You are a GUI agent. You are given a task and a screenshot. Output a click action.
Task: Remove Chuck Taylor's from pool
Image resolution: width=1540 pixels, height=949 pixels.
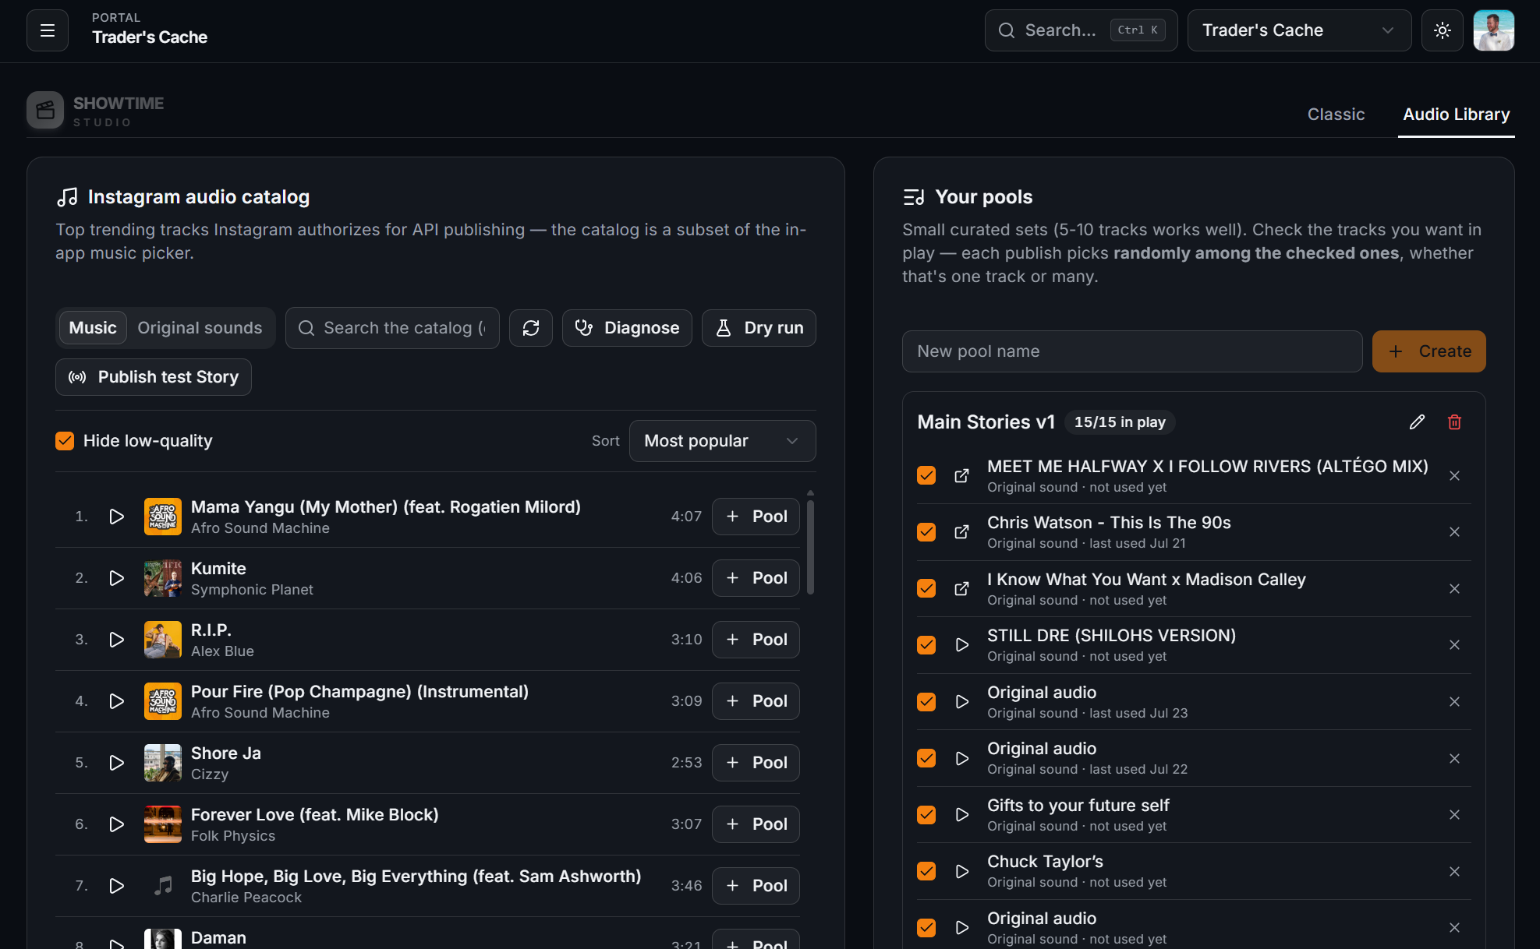point(1454,872)
